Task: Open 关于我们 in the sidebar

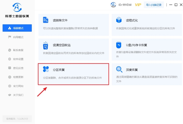Action: [x=17, y=95]
